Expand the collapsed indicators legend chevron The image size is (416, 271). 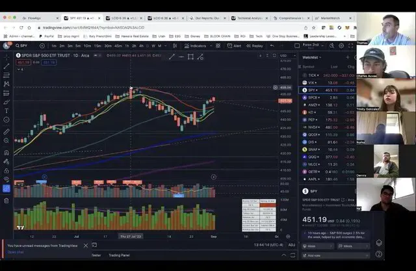pos(19,70)
